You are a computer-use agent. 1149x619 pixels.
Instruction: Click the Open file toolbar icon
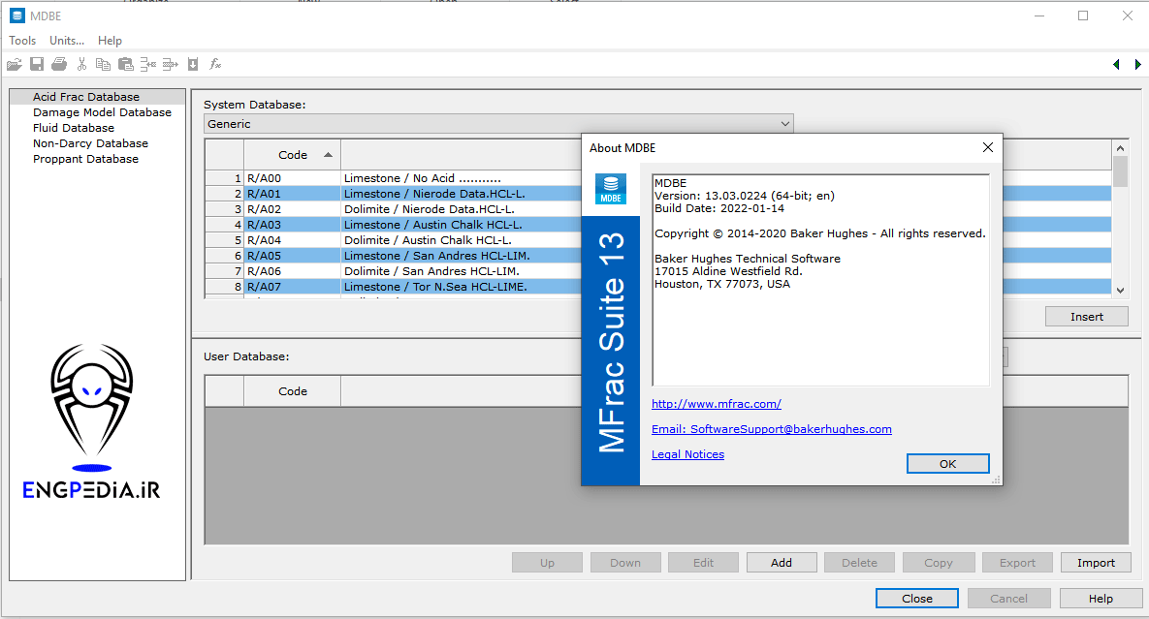tap(14, 64)
